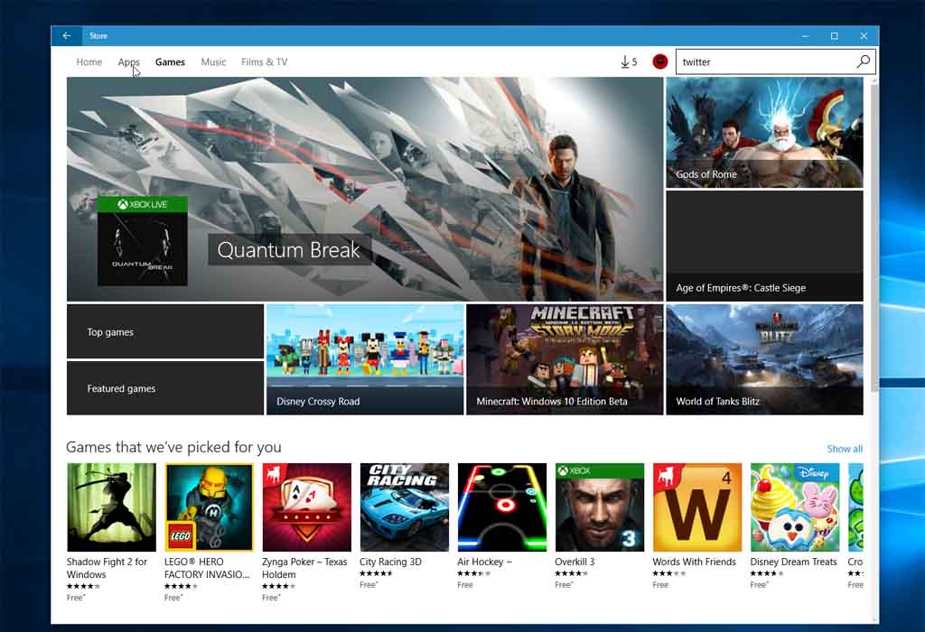Go to Films & TV tab
The height and width of the screenshot is (632, 925).
pyautogui.click(x=264, y=62)
